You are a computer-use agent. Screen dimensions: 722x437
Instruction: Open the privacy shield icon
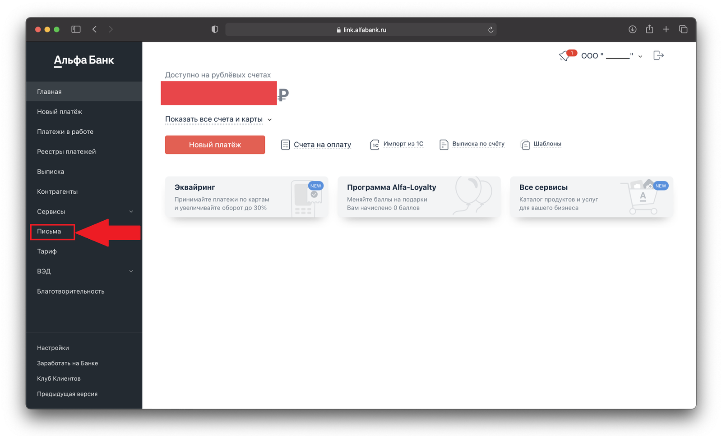point(215,29)
